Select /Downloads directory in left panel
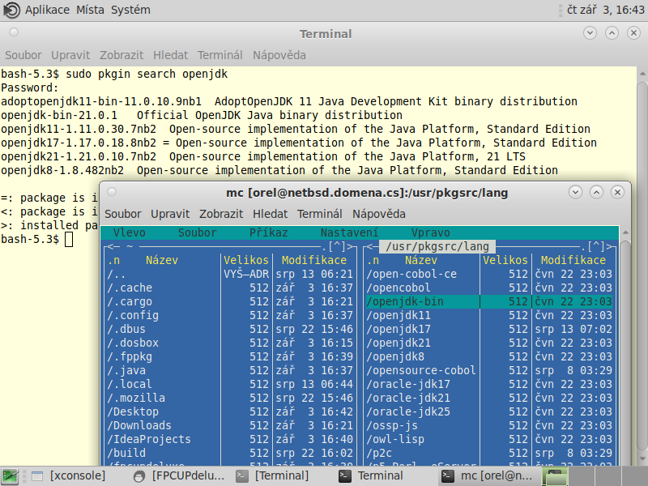Image resolution: width=648 pixels, height=486 pixels. coord(230,426)
